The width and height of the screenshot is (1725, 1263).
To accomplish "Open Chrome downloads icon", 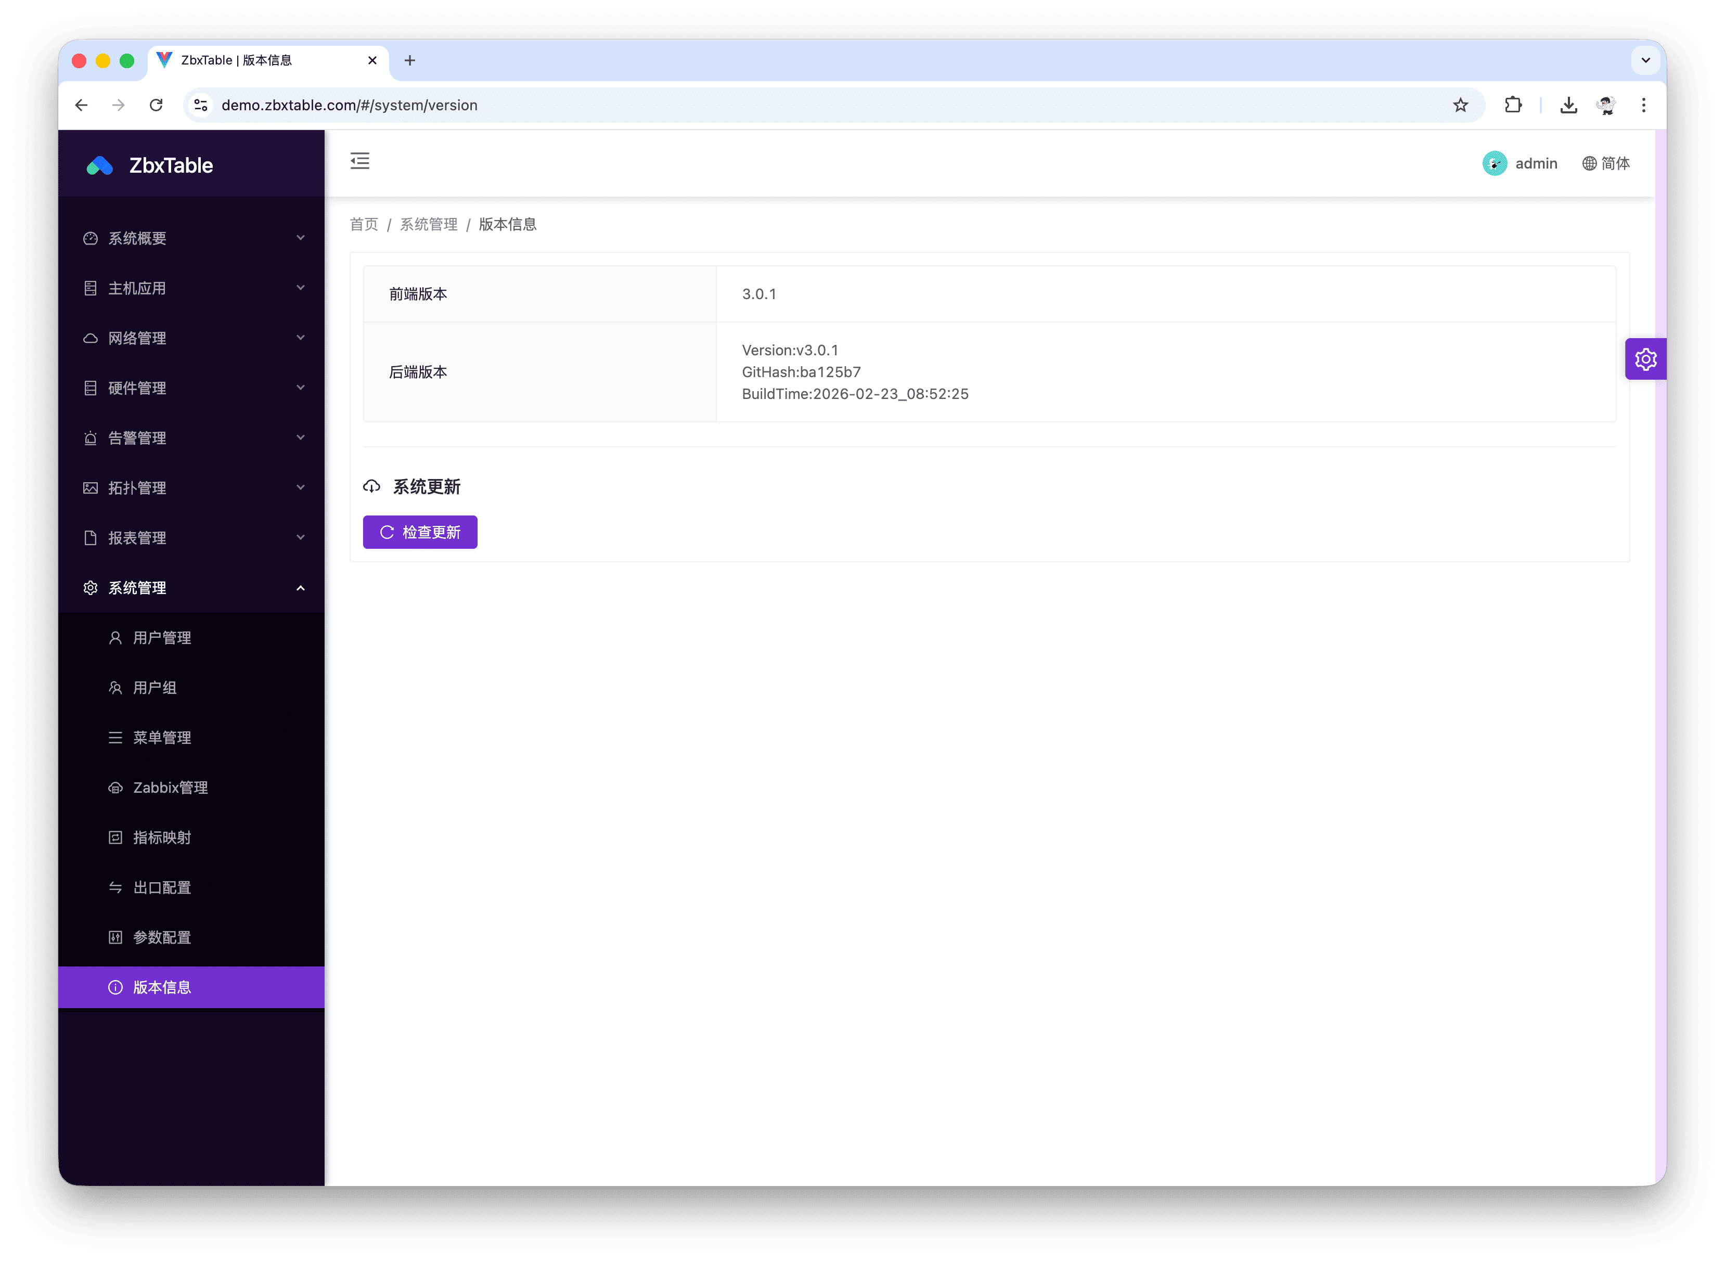I will click(1568, 106).
